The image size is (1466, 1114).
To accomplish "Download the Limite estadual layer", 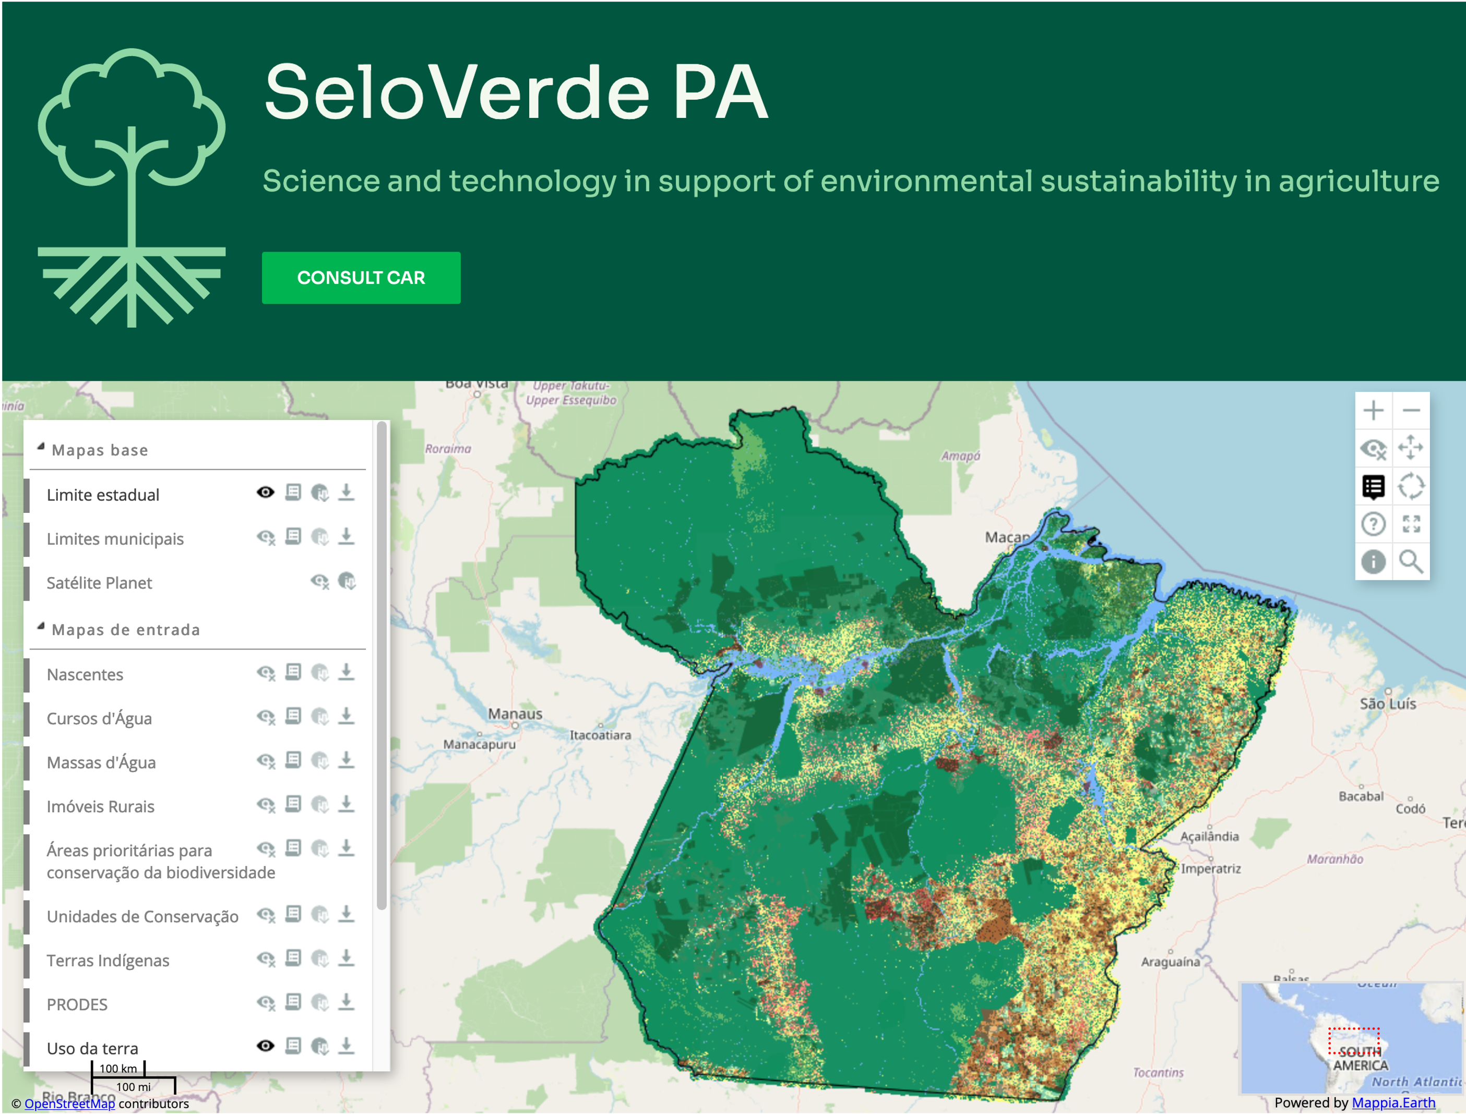I will pyautogui.click(x=346, y=493).
